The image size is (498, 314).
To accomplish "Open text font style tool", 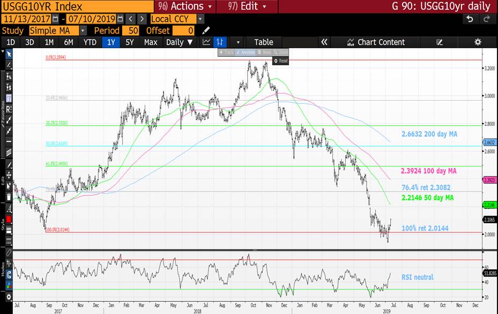I will (9, 209).
